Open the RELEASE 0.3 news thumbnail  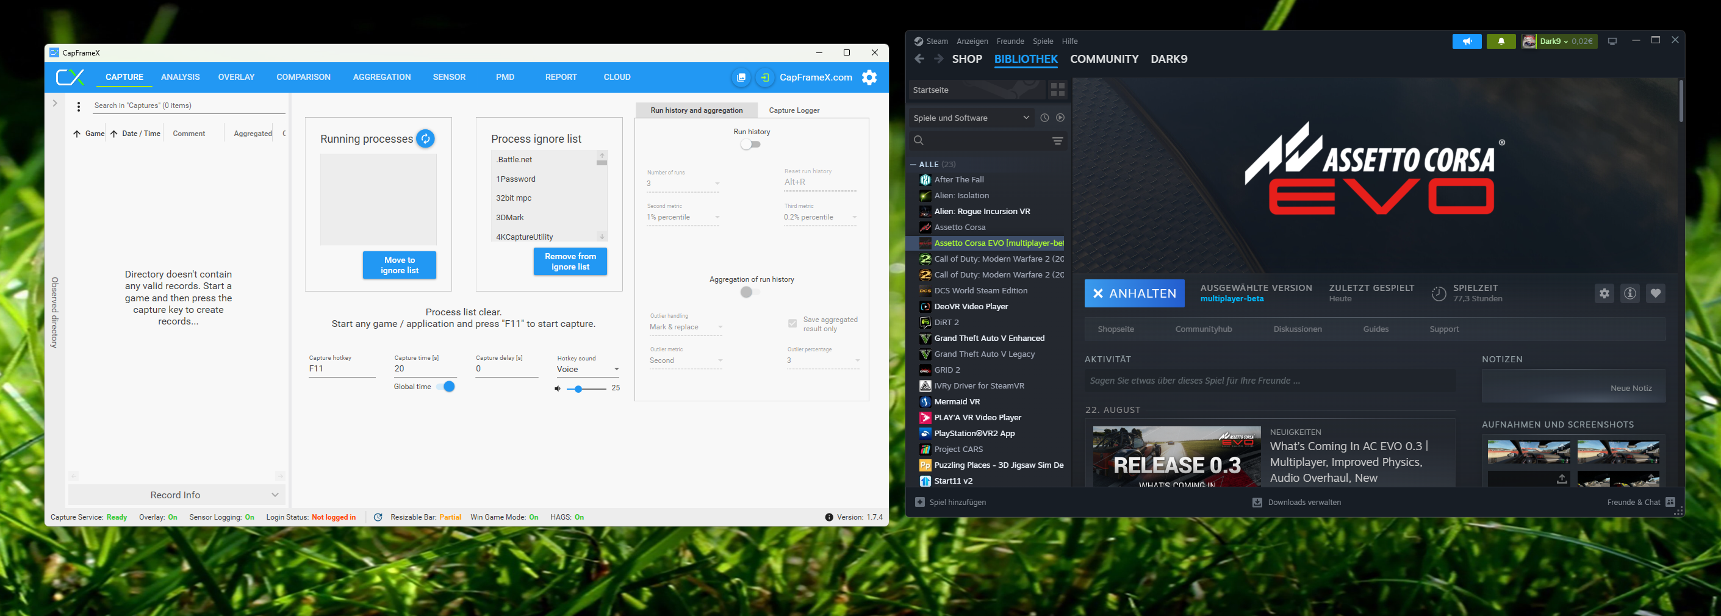[1177, 457]
